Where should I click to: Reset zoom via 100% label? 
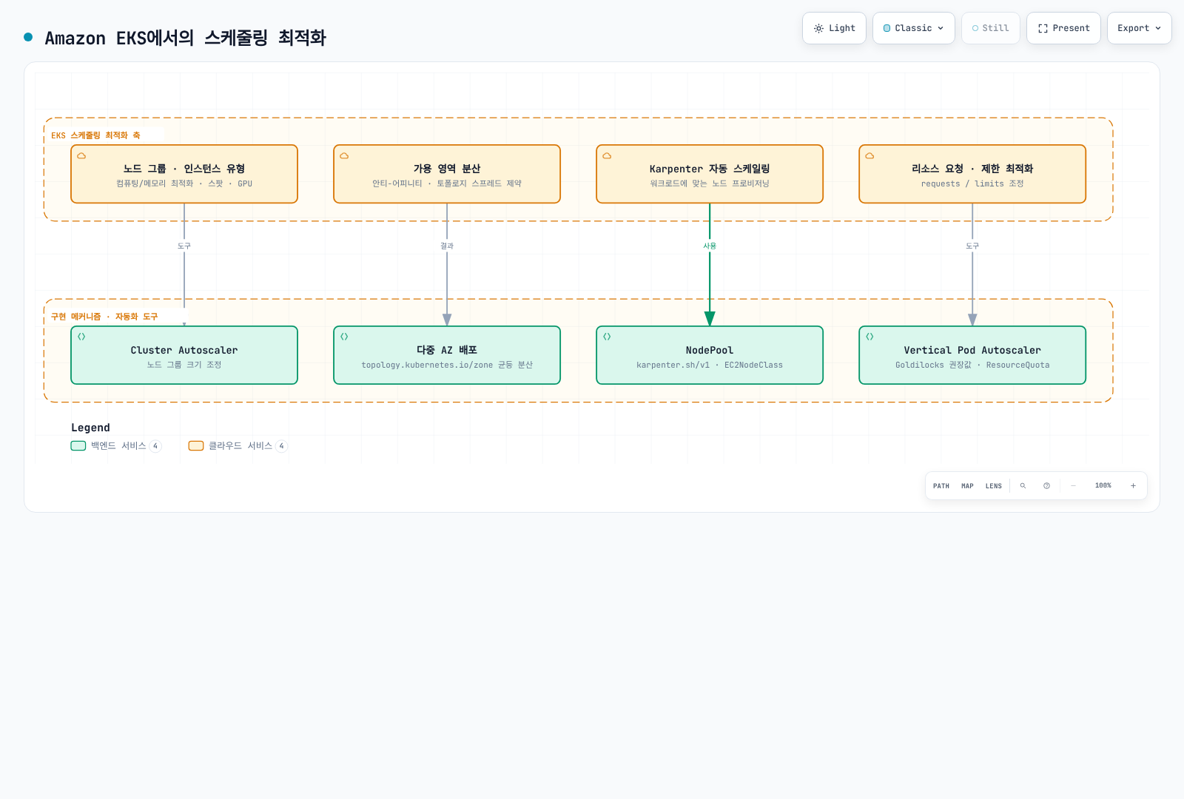coord(1103,486)
